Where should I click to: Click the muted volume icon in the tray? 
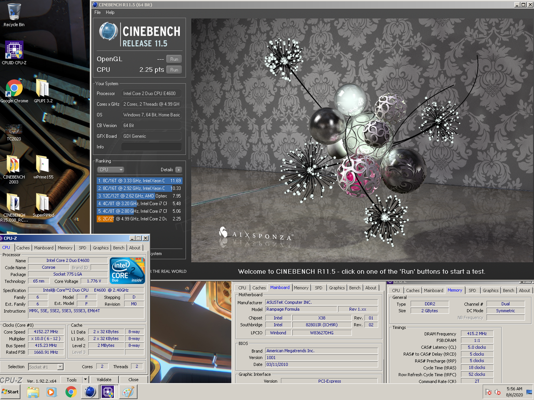click(x=498, y=392)
